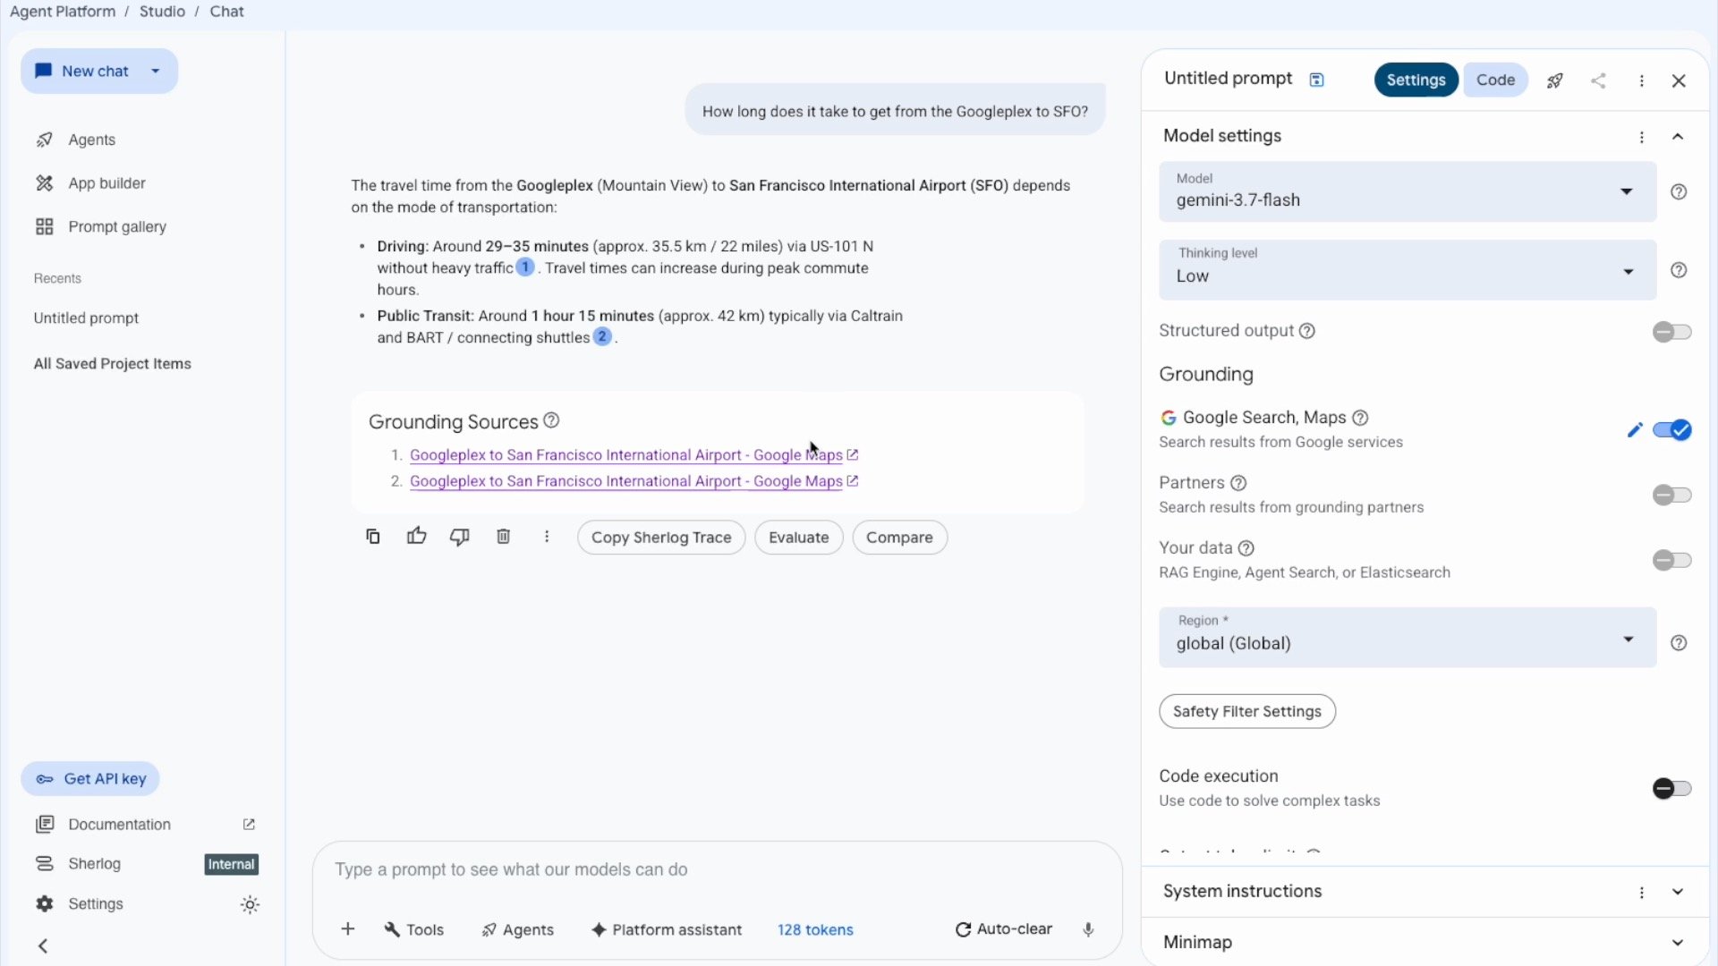
Task: Enable Structured output toggle
Action: click(x=1671, y=332)
